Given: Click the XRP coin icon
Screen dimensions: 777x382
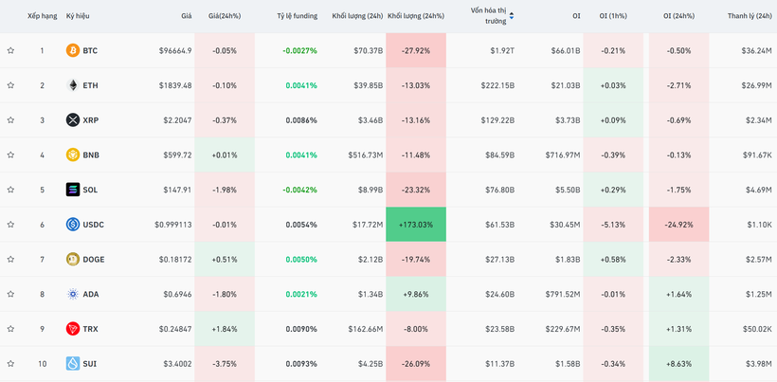Looking at the screenshot, I should click(x=73, y=120).
